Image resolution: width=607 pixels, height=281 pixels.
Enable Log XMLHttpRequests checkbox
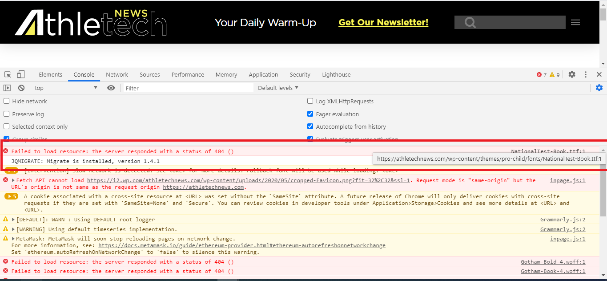[310, 101]
